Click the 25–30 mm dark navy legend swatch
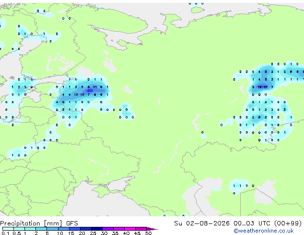The height and width of the screenshot is (235, 304). click(x=97, y=229)
